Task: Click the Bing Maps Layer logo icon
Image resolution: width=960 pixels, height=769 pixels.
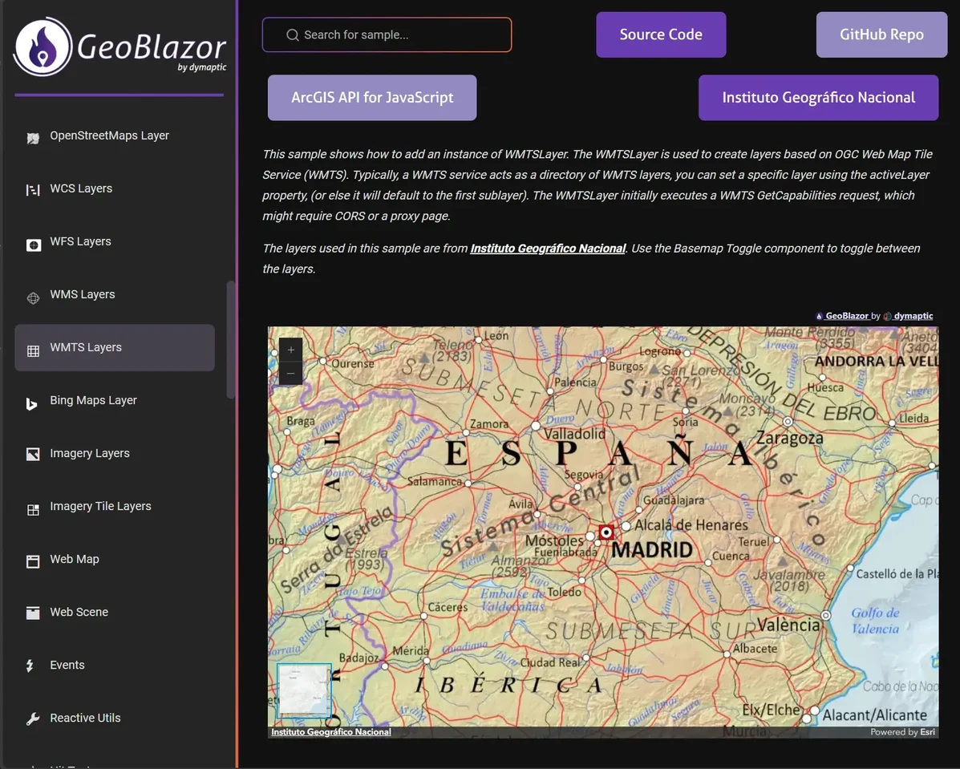Action: (33, 401)
